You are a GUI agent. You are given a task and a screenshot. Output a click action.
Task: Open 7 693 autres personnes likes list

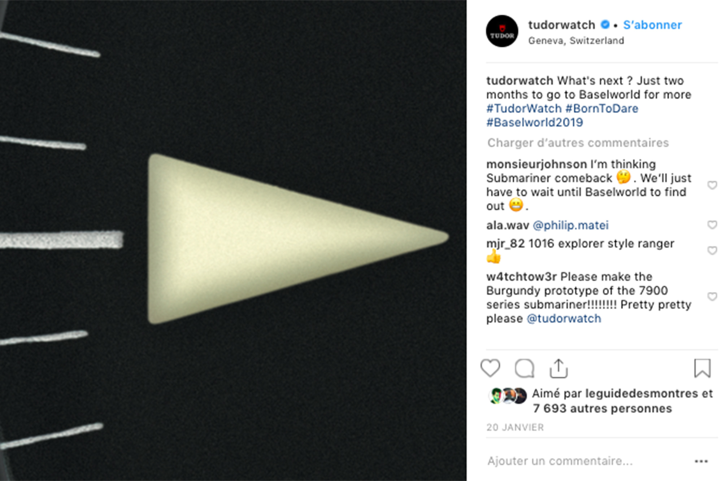[602, 408]
